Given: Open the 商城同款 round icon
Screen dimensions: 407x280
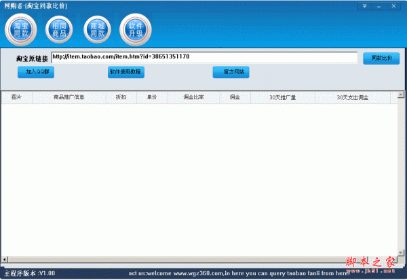Looking at the screenshot, I should click(x=97, y=30).
